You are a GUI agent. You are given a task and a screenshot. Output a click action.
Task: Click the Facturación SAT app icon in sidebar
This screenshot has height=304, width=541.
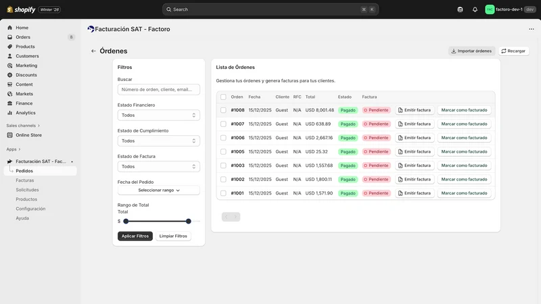click(9, 161)
